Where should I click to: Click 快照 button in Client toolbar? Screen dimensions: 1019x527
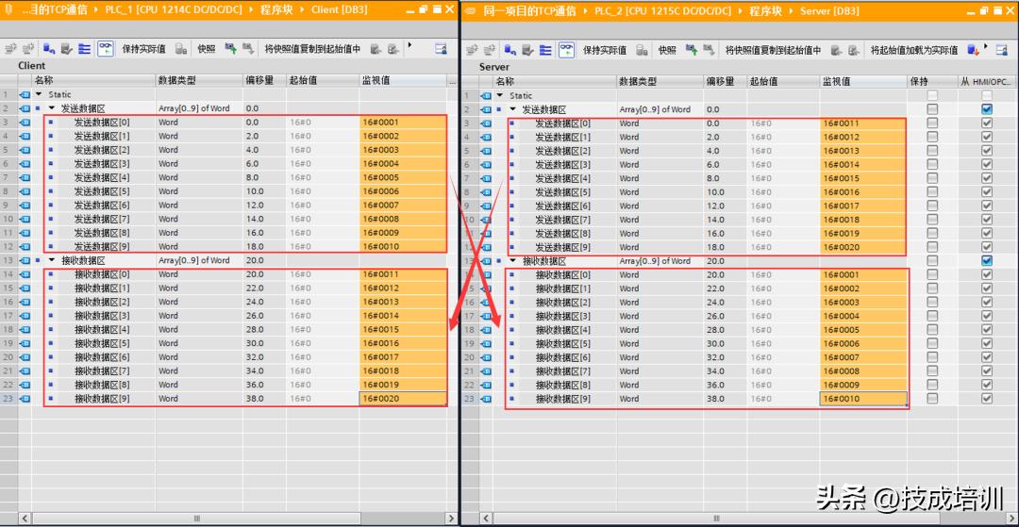[x=207, y=49]
